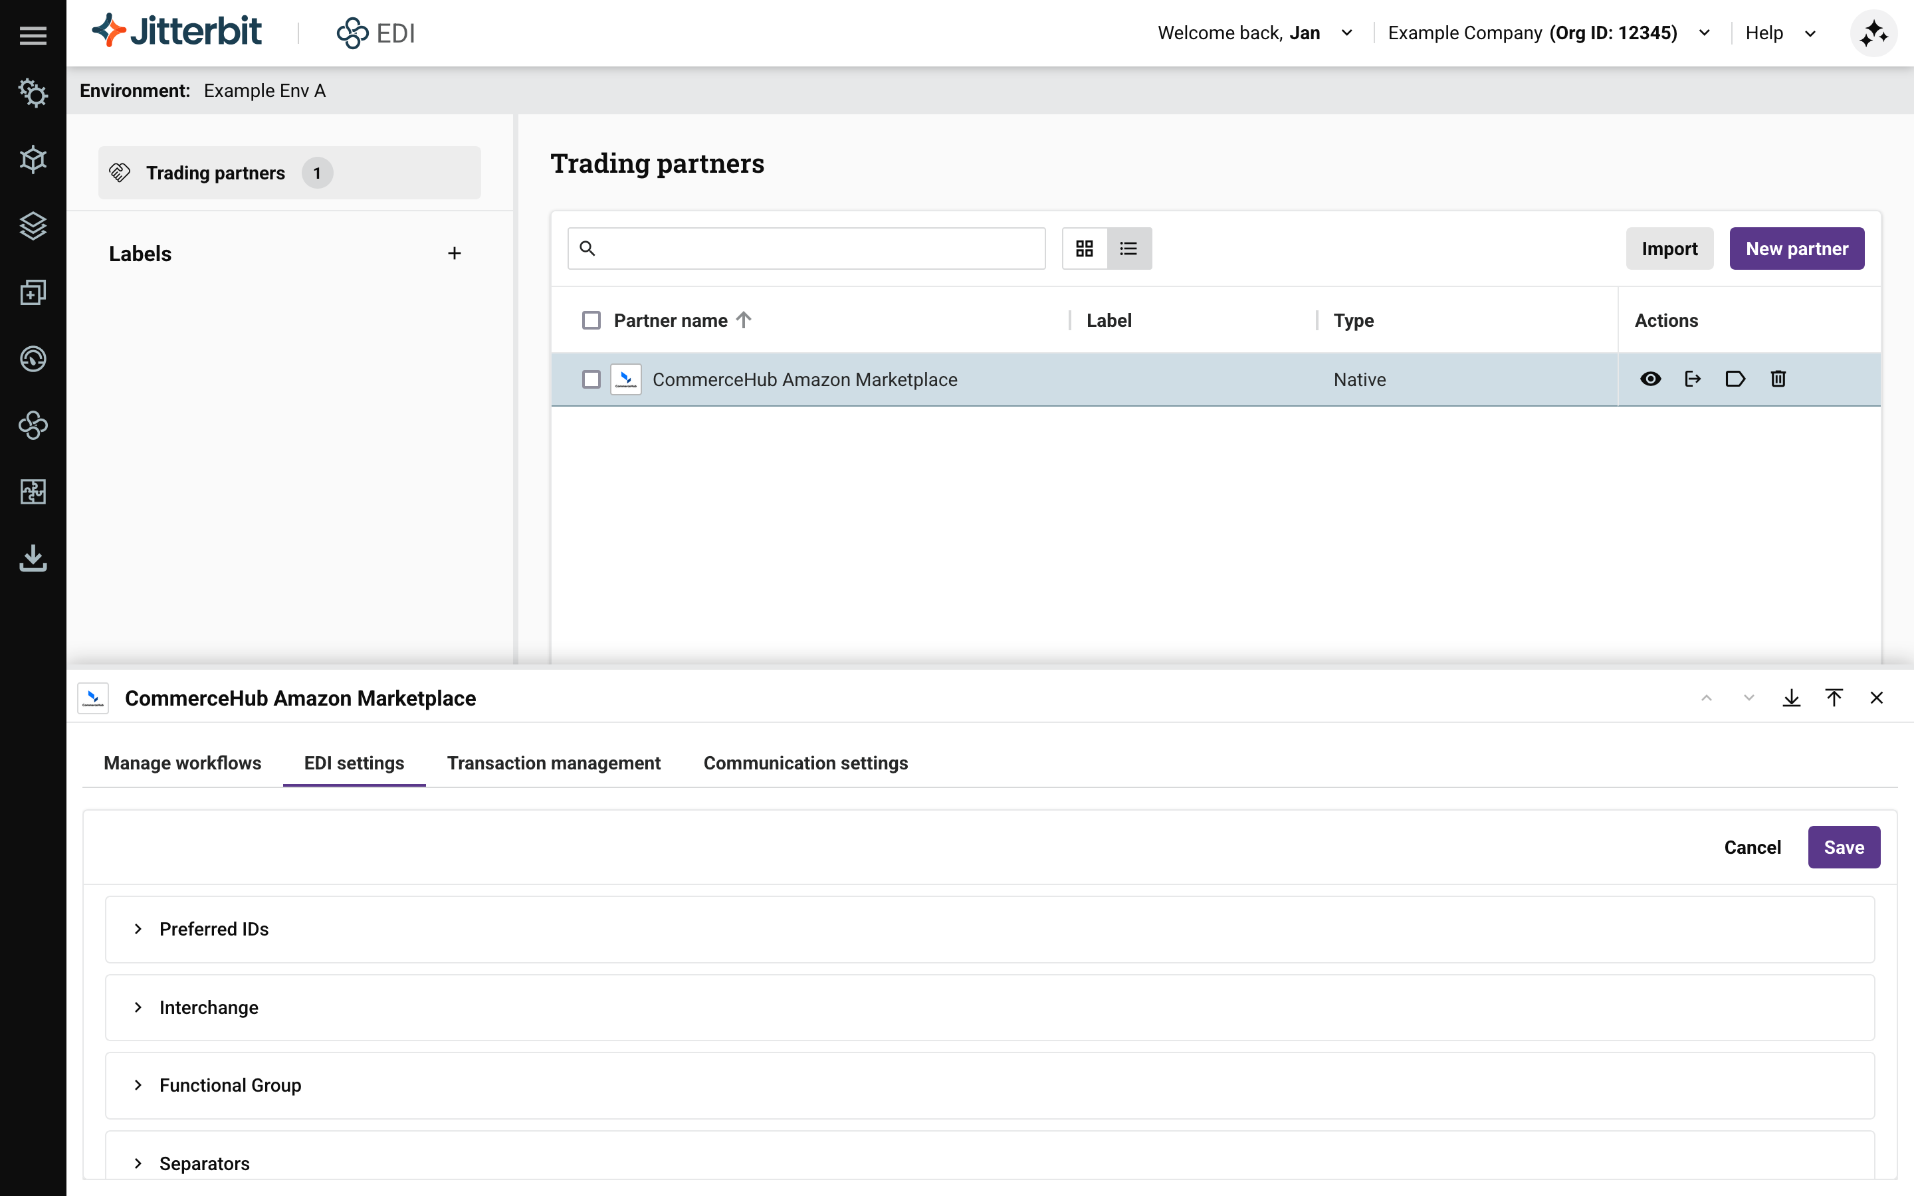Click the Save button
The image size is (1914, 1196).
[1844, 847]
